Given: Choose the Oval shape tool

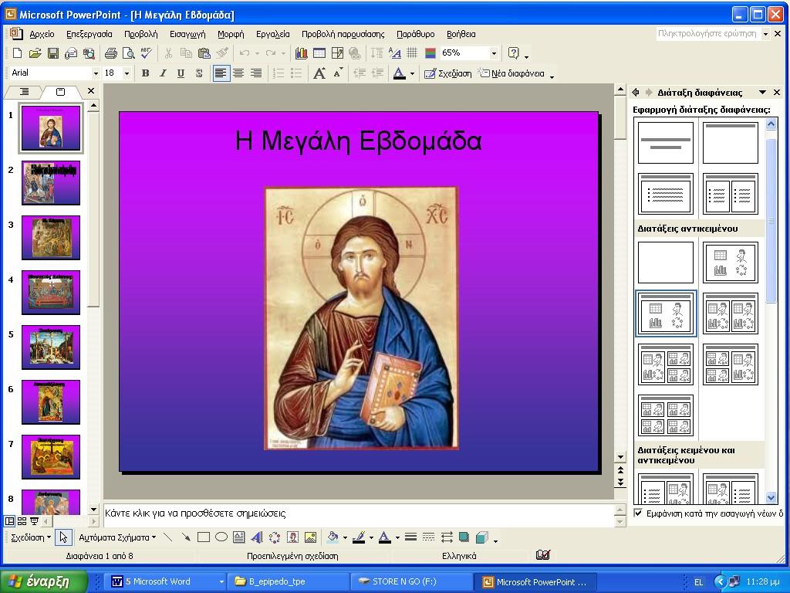Looking at the screenshot, I should click(x=221, y=537).
